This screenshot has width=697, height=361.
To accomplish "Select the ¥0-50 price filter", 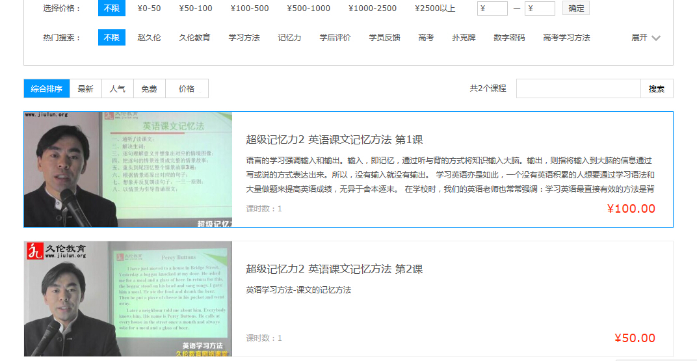I will click(x=149, y=8).
